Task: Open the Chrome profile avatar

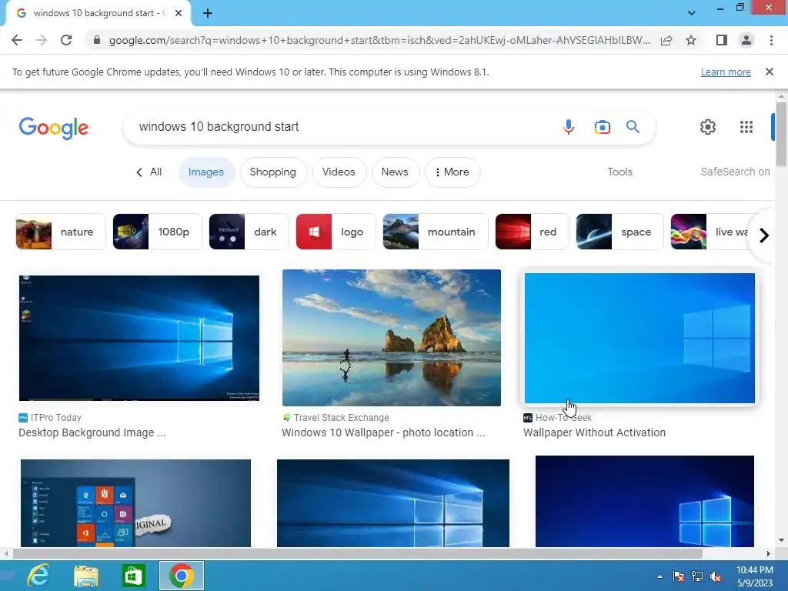Action: pos(746,40)
